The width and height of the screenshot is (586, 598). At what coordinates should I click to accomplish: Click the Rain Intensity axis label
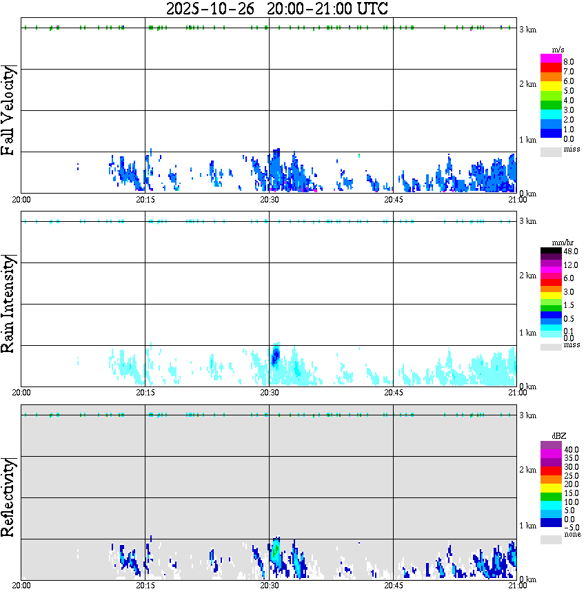click(8, 304)
